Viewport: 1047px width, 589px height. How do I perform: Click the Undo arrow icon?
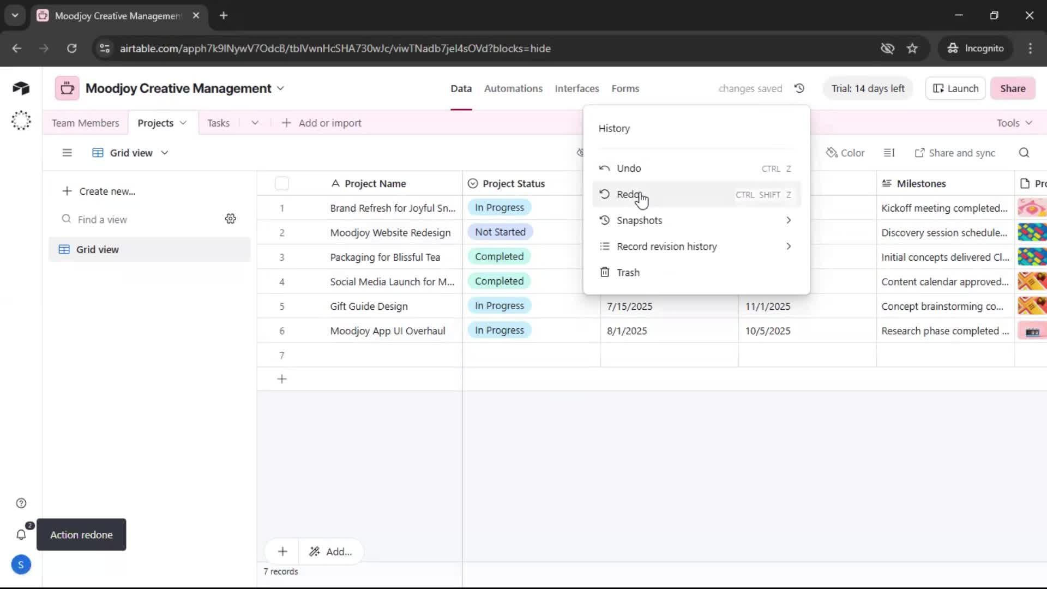604,169
